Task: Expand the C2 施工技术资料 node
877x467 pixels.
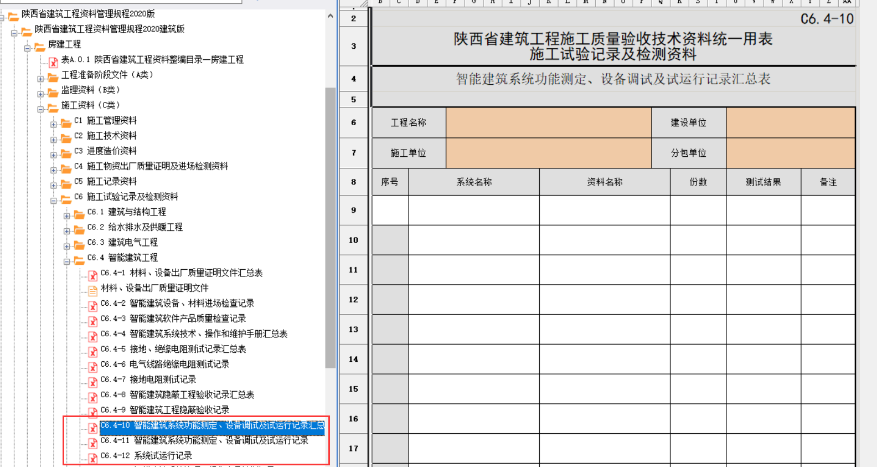Action: pyautogui.click(x=53, y=140)
